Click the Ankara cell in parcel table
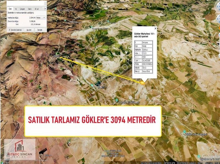The image size is (220, 164). (147, 42)
